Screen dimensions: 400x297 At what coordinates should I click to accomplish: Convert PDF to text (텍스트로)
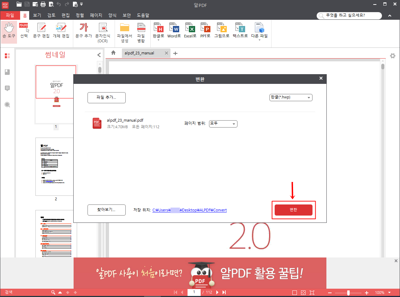(240, 30)
